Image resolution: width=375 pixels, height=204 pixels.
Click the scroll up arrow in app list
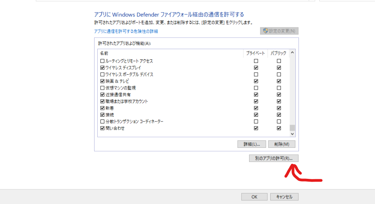[x=292, y=53]
